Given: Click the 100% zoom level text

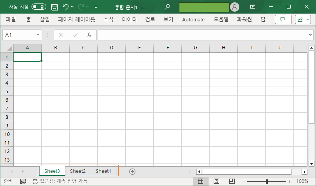Looking at the screenshot, I should click(302, 181).
